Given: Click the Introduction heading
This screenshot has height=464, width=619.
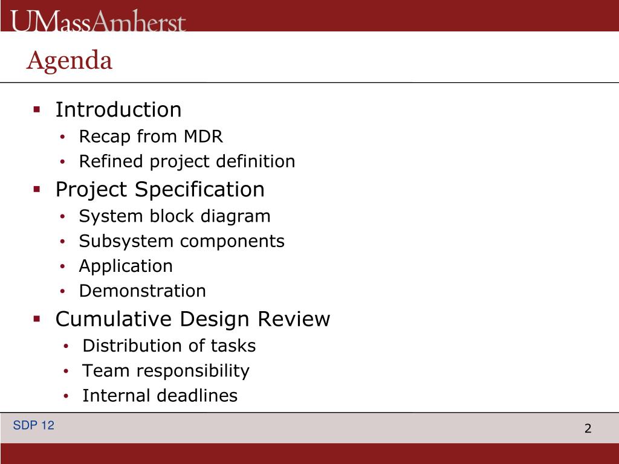Looking at the screenshot, I should [x=118, y=109].
